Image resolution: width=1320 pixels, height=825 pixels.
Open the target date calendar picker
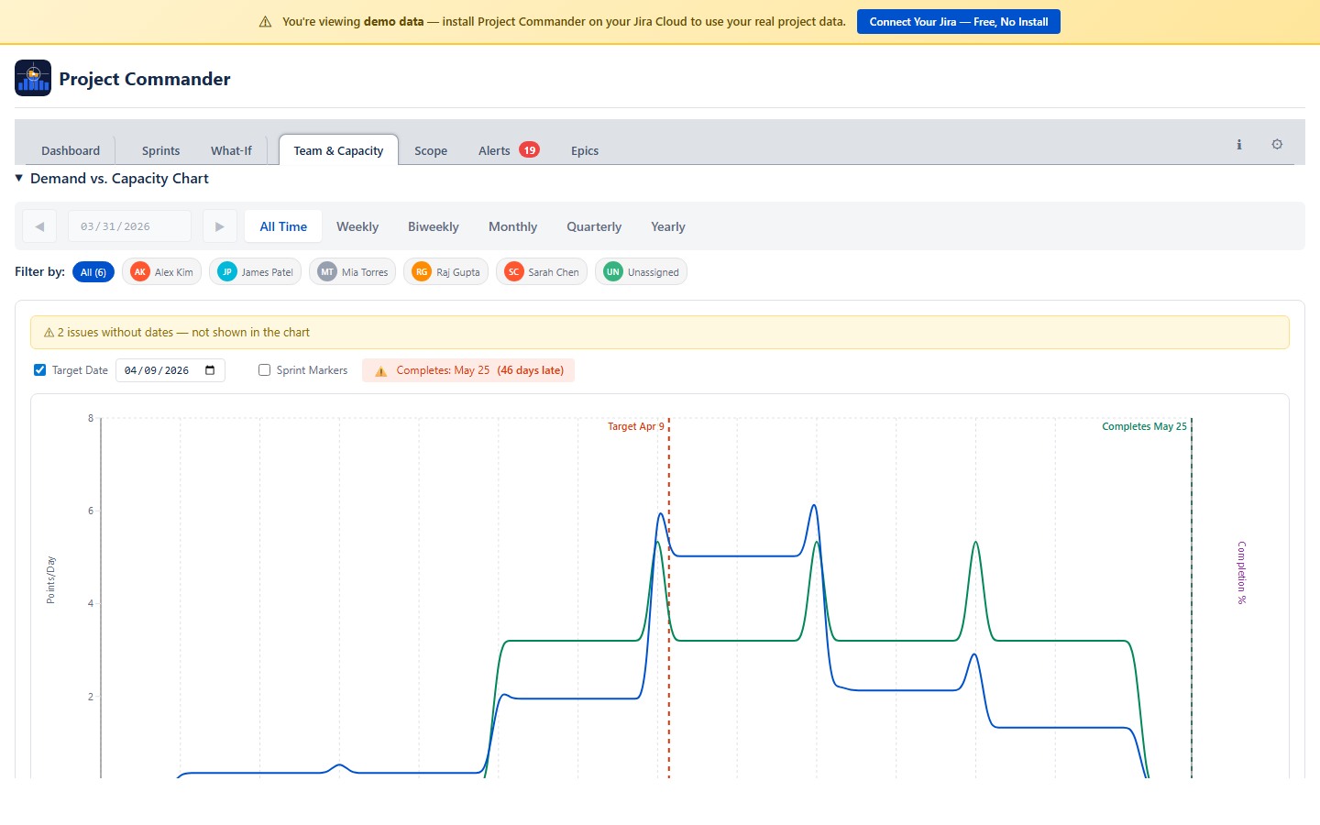pyautogui.click(x=210, y=369)
